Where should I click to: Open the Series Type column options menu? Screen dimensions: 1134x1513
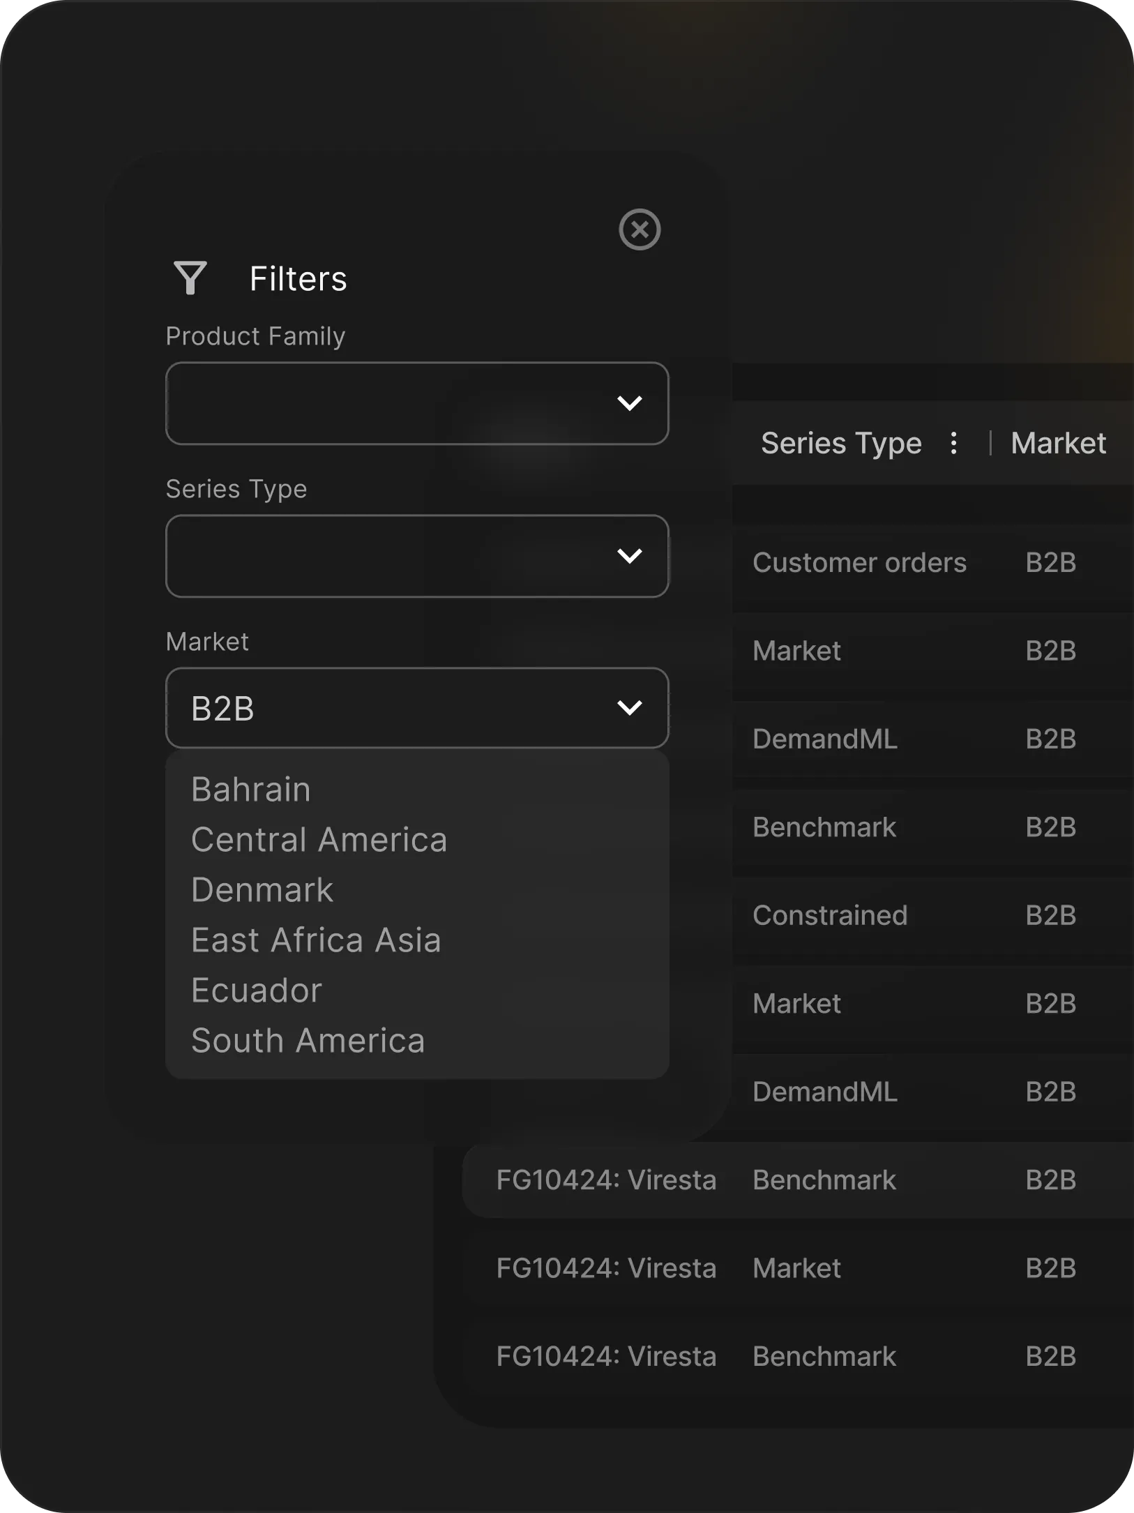coord(953,443)
